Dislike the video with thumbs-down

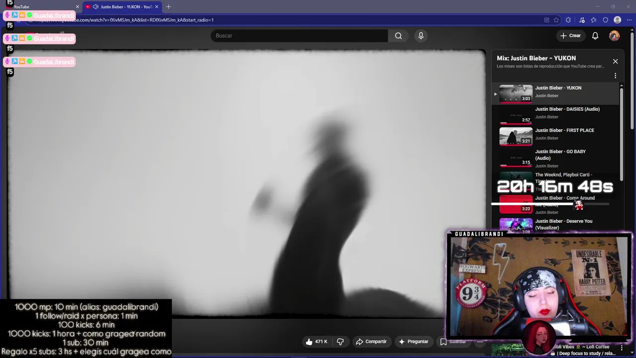coord(340,342)
